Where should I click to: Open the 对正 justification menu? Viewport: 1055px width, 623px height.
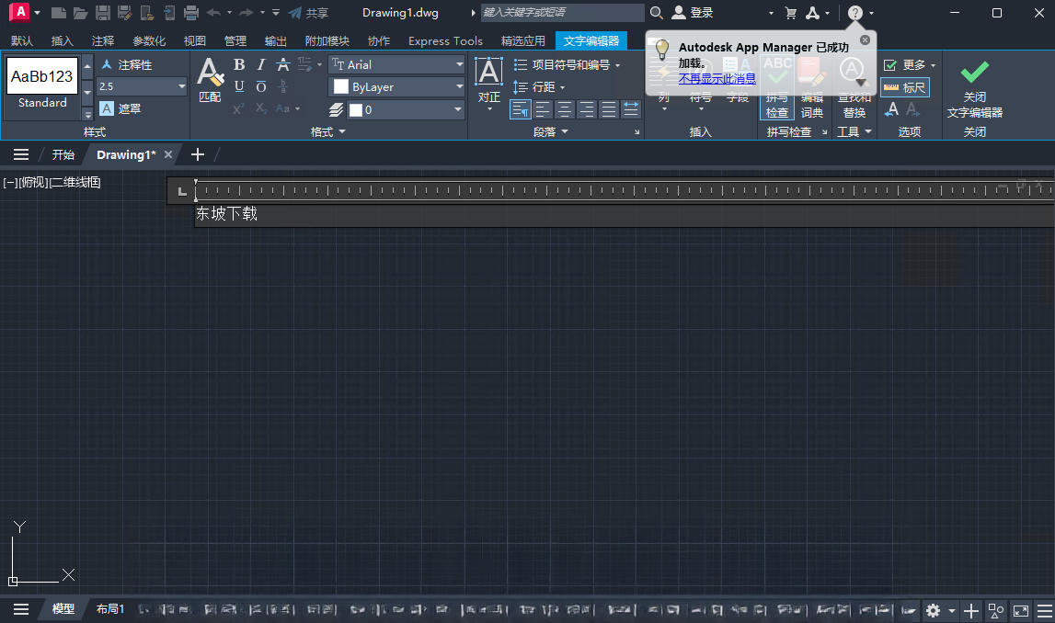tap(489, 83)
